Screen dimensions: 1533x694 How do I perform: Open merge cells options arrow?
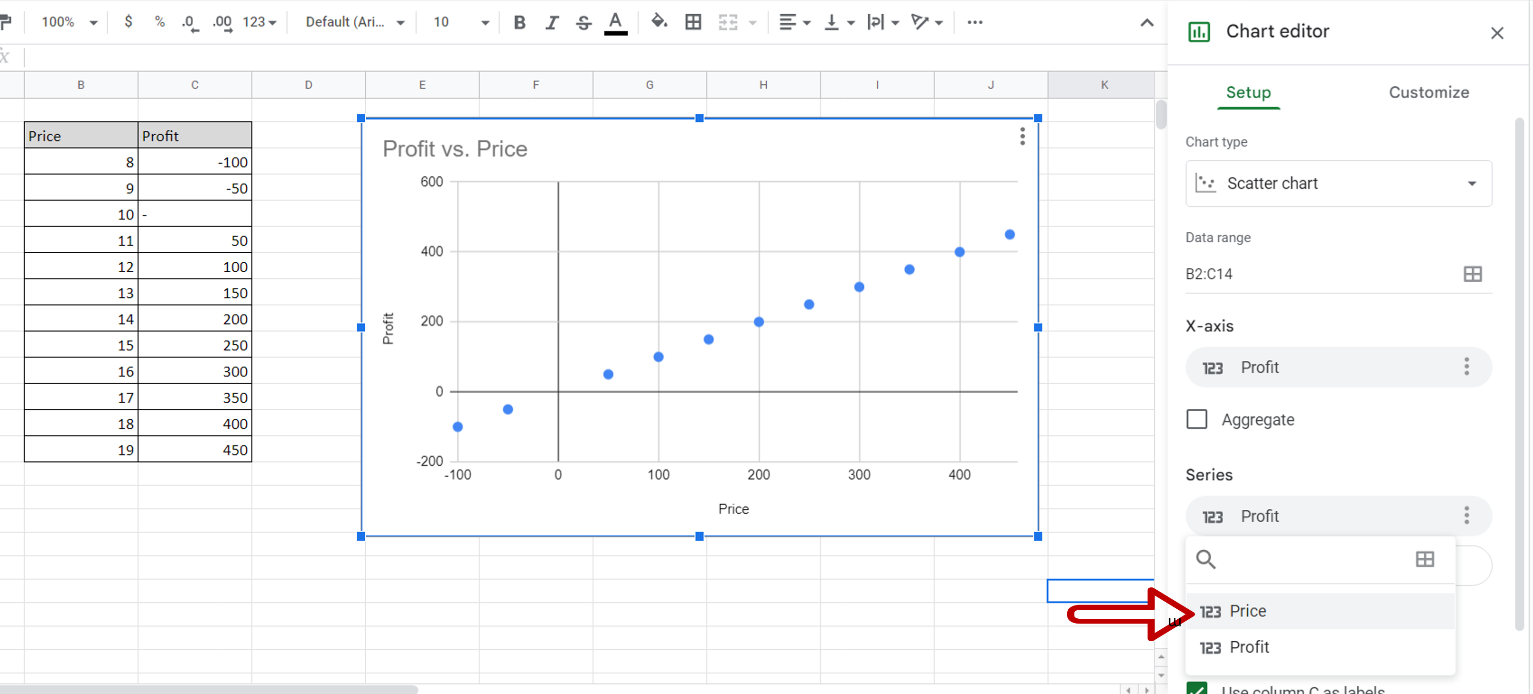[753, 23]
